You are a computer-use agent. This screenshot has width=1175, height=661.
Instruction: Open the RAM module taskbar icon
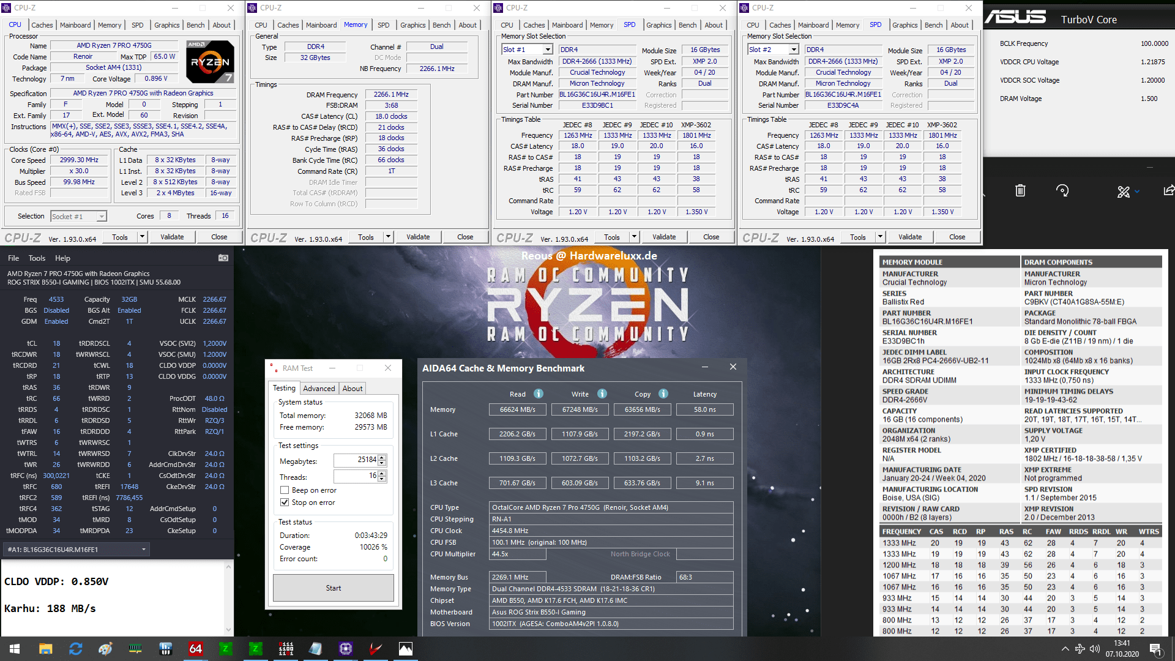click(x=135, y=649)
